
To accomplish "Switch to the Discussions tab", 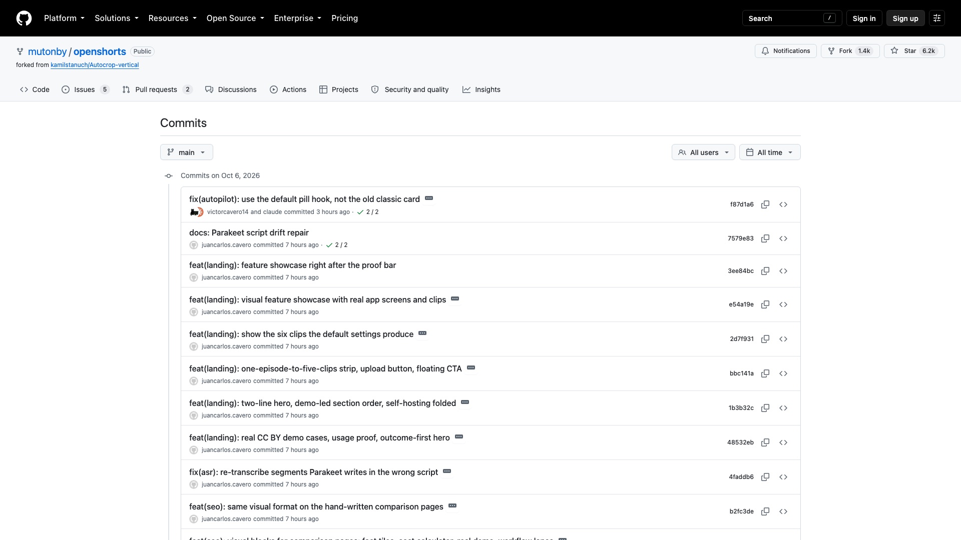I will pyautogui.click(x=231, y=89).
